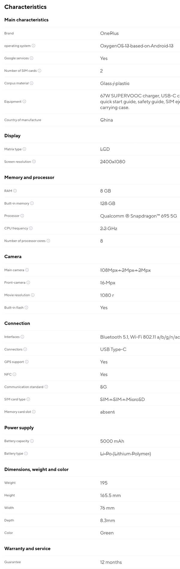
Task: Open Matrix type info icon
Action: [x=24, y=149]
